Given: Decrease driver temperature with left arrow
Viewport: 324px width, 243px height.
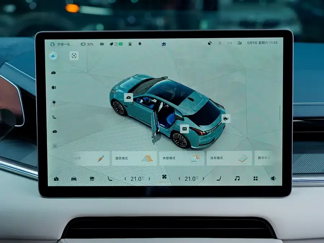Looking at the screenshot, I should click(x=125, y=179).
